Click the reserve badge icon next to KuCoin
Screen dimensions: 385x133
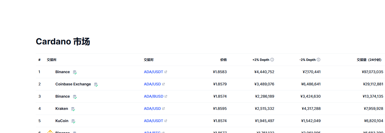(73, 121)
